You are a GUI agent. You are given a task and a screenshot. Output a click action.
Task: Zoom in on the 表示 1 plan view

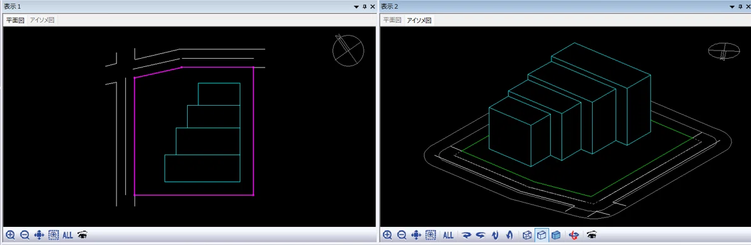coord(11,235)
